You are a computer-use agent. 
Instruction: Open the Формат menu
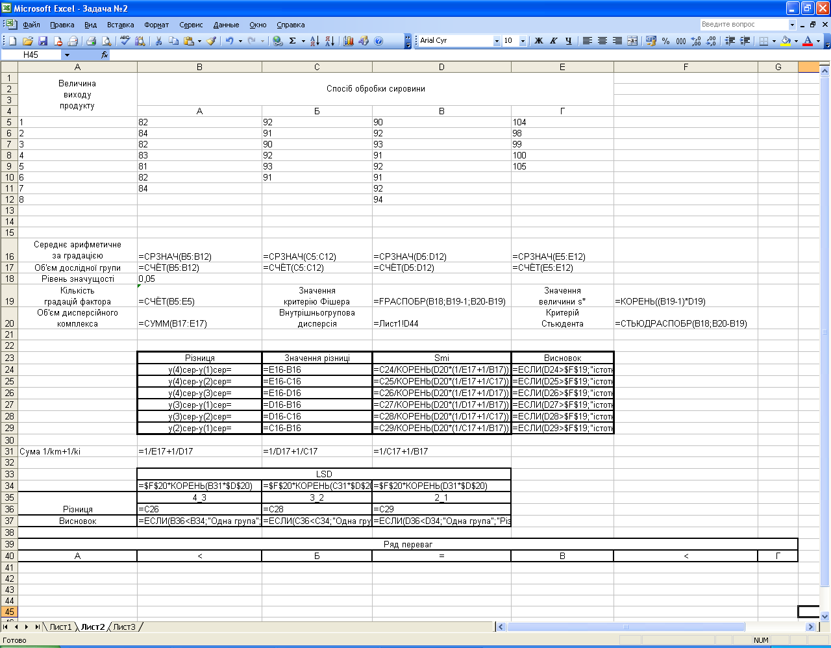pos(156,25)
